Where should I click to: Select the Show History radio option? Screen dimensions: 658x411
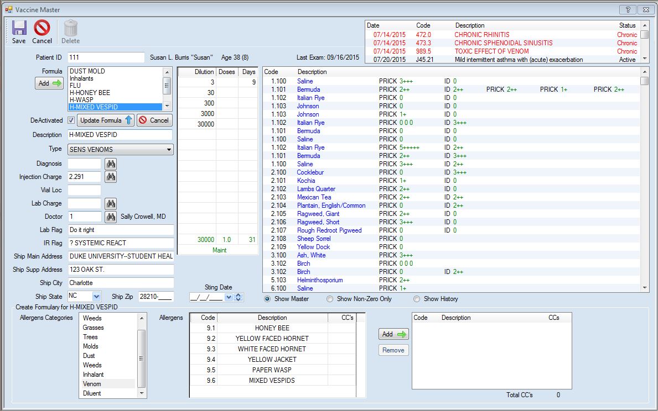click(x=417, y=299)
